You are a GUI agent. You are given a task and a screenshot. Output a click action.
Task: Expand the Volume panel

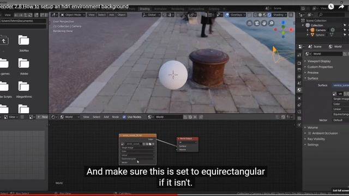(x=312, y=127)
